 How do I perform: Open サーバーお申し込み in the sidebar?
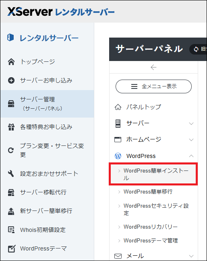(x=47, y=80)
